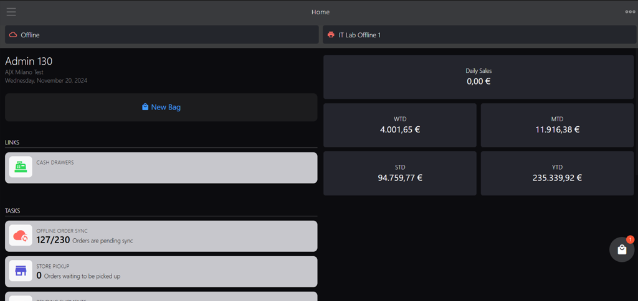Screen dimensions: 638x301
Task: Click the red printer icon
Action: (x=331, y=35)
